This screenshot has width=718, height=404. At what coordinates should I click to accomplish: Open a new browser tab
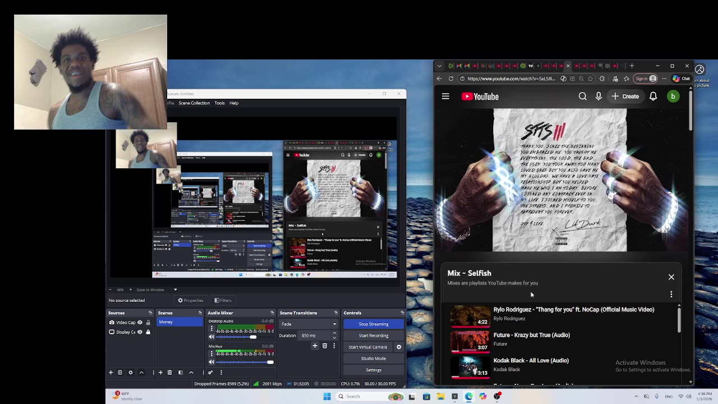(x=632, y=66)
